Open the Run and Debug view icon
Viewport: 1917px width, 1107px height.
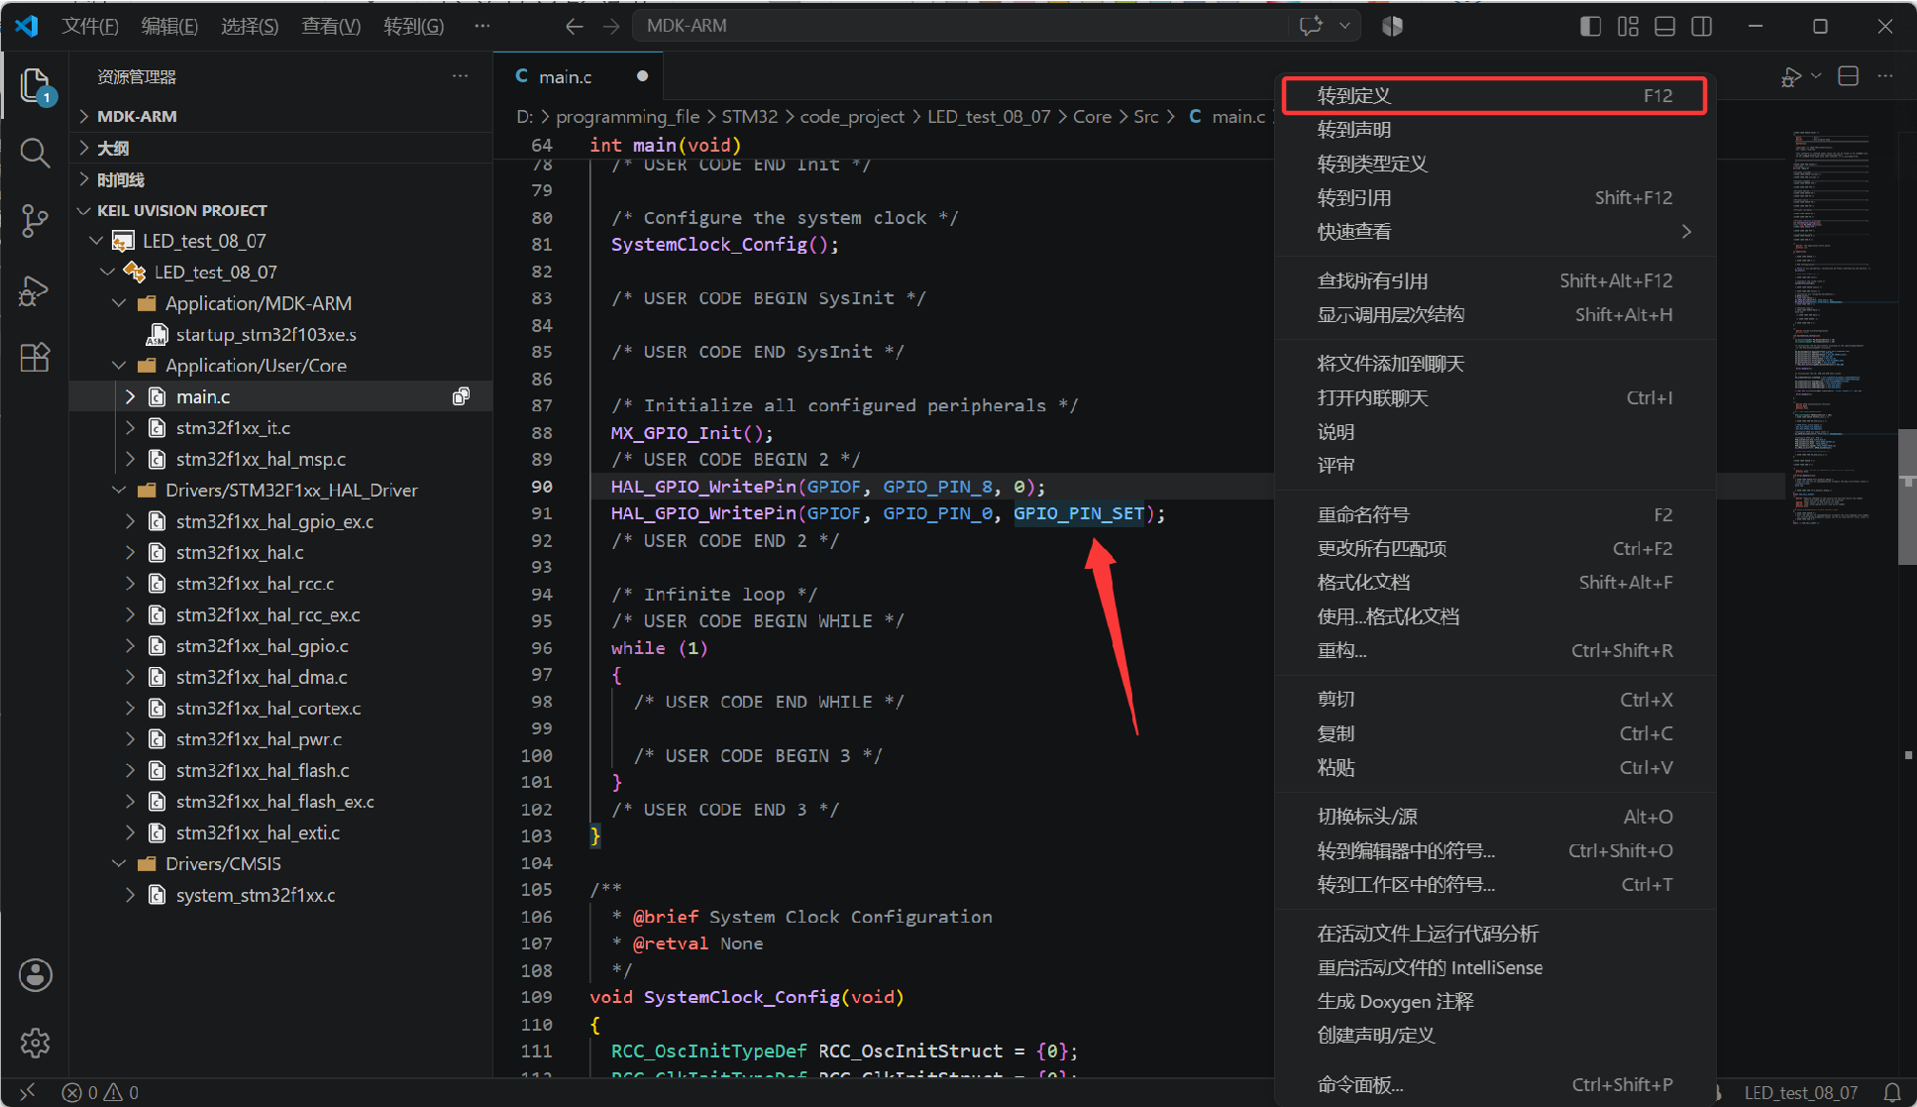pyautogui.click(x=35, y=290)
